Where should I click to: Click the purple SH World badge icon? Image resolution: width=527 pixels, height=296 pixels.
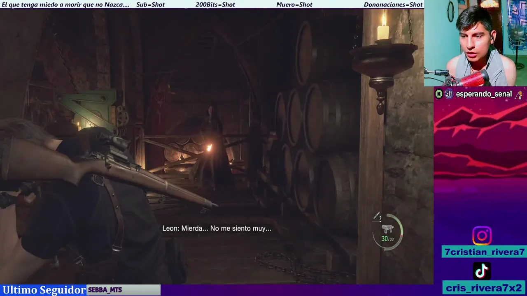(449, 94)
